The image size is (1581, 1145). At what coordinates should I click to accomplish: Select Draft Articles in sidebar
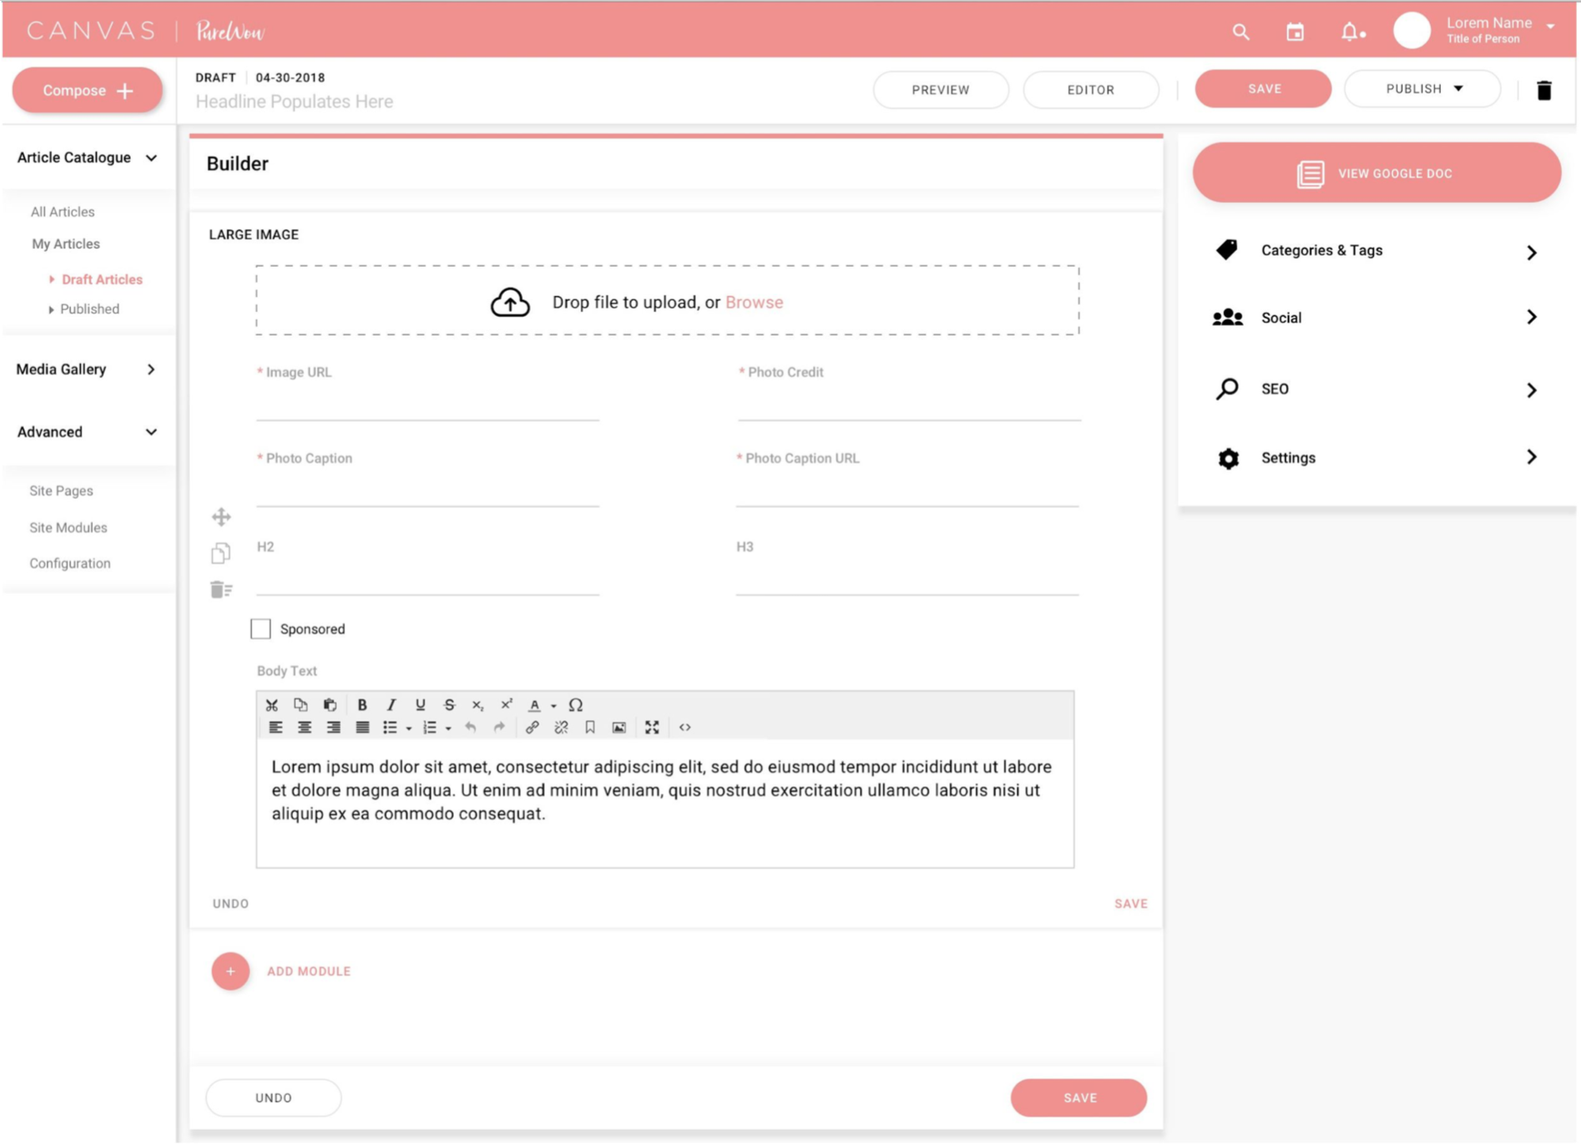tap(101, 280)
